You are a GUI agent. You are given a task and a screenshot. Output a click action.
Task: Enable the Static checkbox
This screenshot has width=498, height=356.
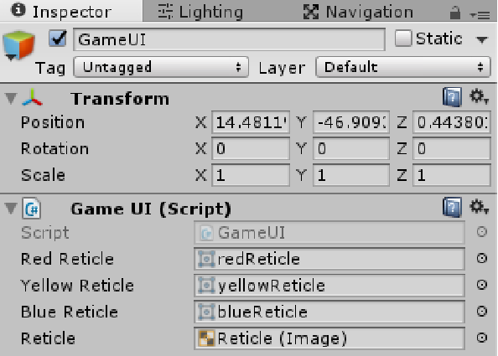(x=403, y=39)
